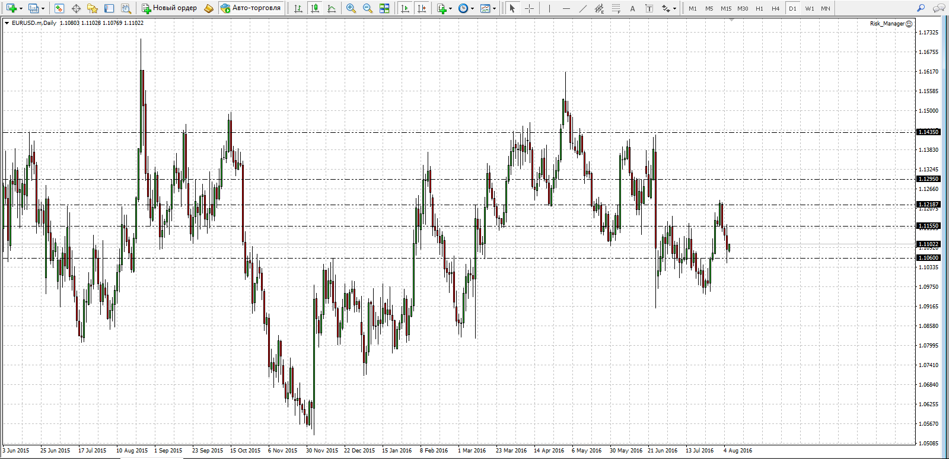Select the equidistant channel tool

pos(599,8)
